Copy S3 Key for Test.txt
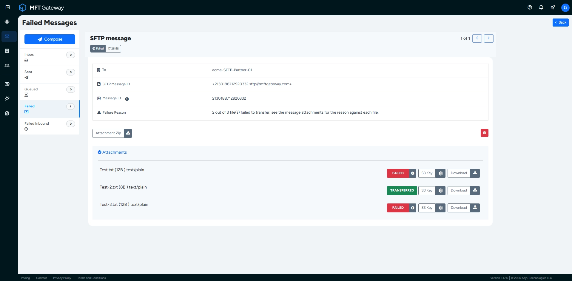The width and height of the screenshot is (572, 281). pyautogui.click(x=432, y=173)
